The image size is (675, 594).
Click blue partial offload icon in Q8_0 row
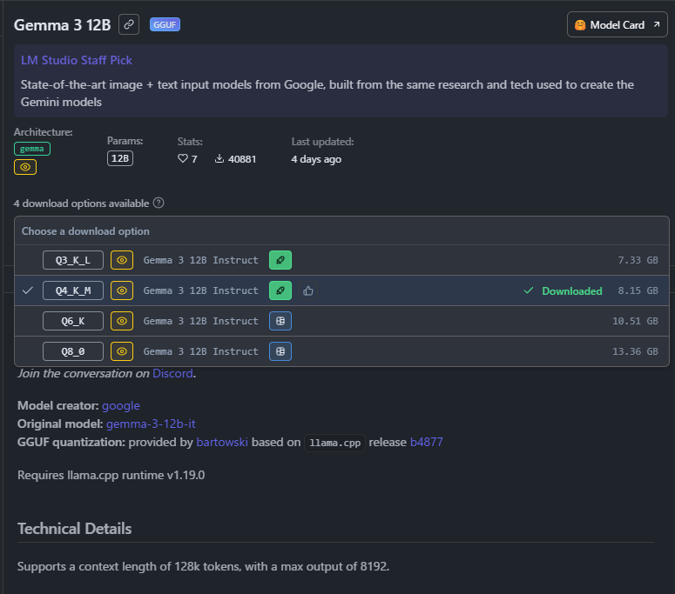pos(280,351)
